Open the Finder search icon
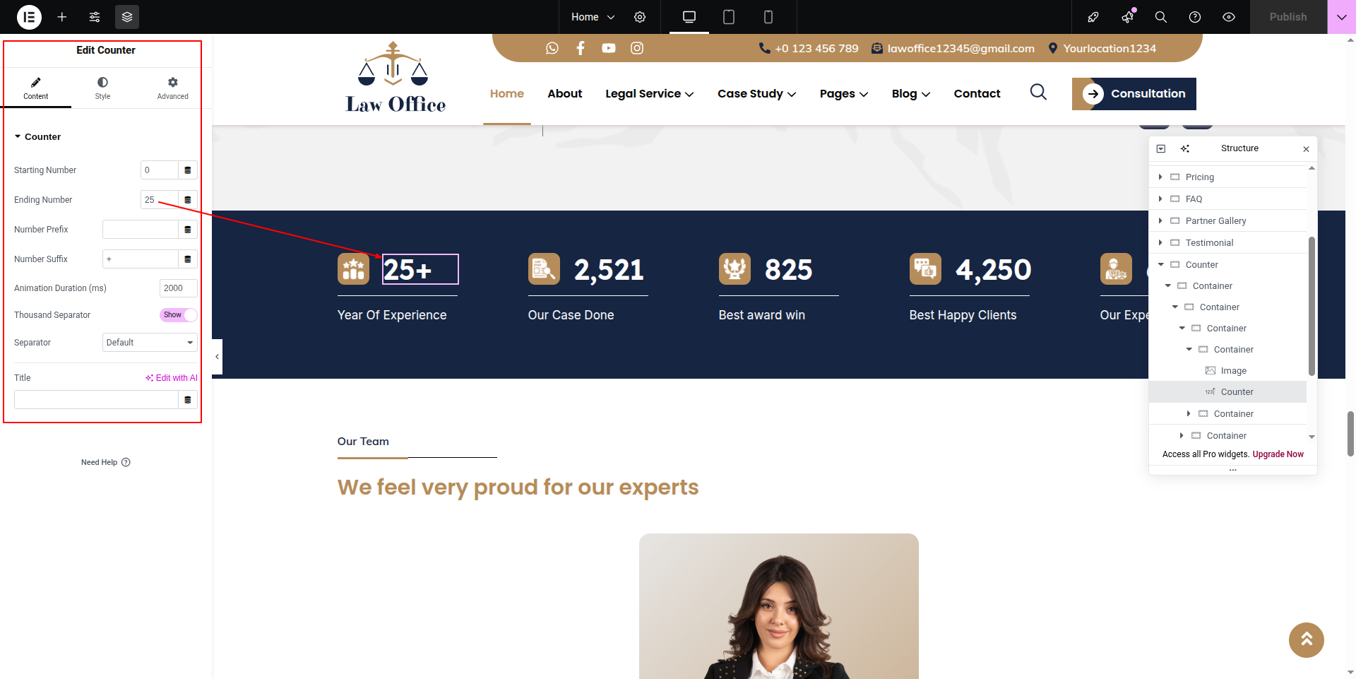This screenshot has height=679, width=1356. (1161, 17)
